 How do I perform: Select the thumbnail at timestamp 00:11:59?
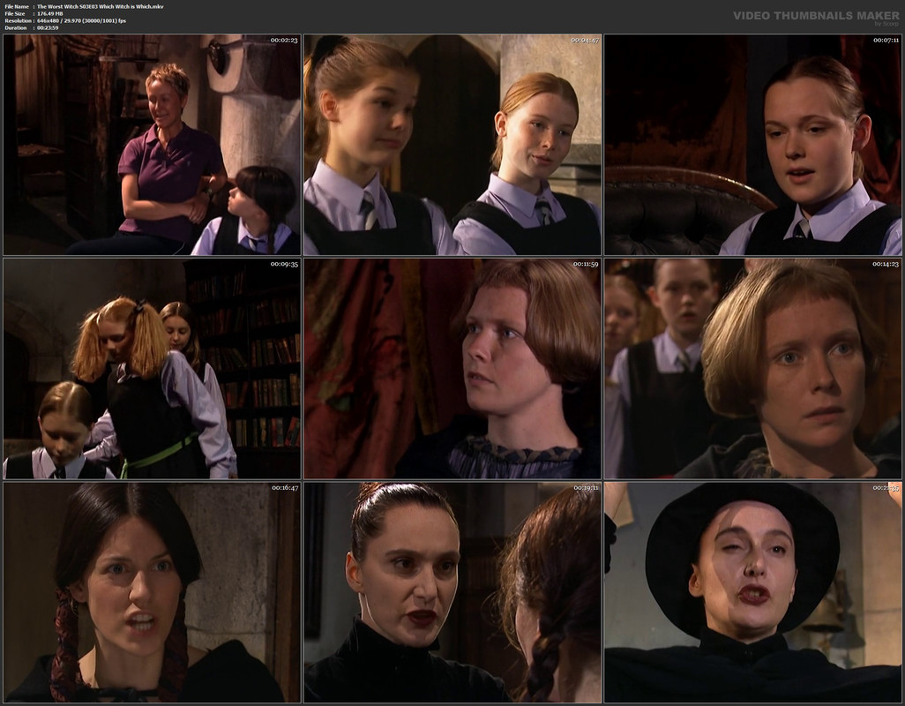pos(452,369)
